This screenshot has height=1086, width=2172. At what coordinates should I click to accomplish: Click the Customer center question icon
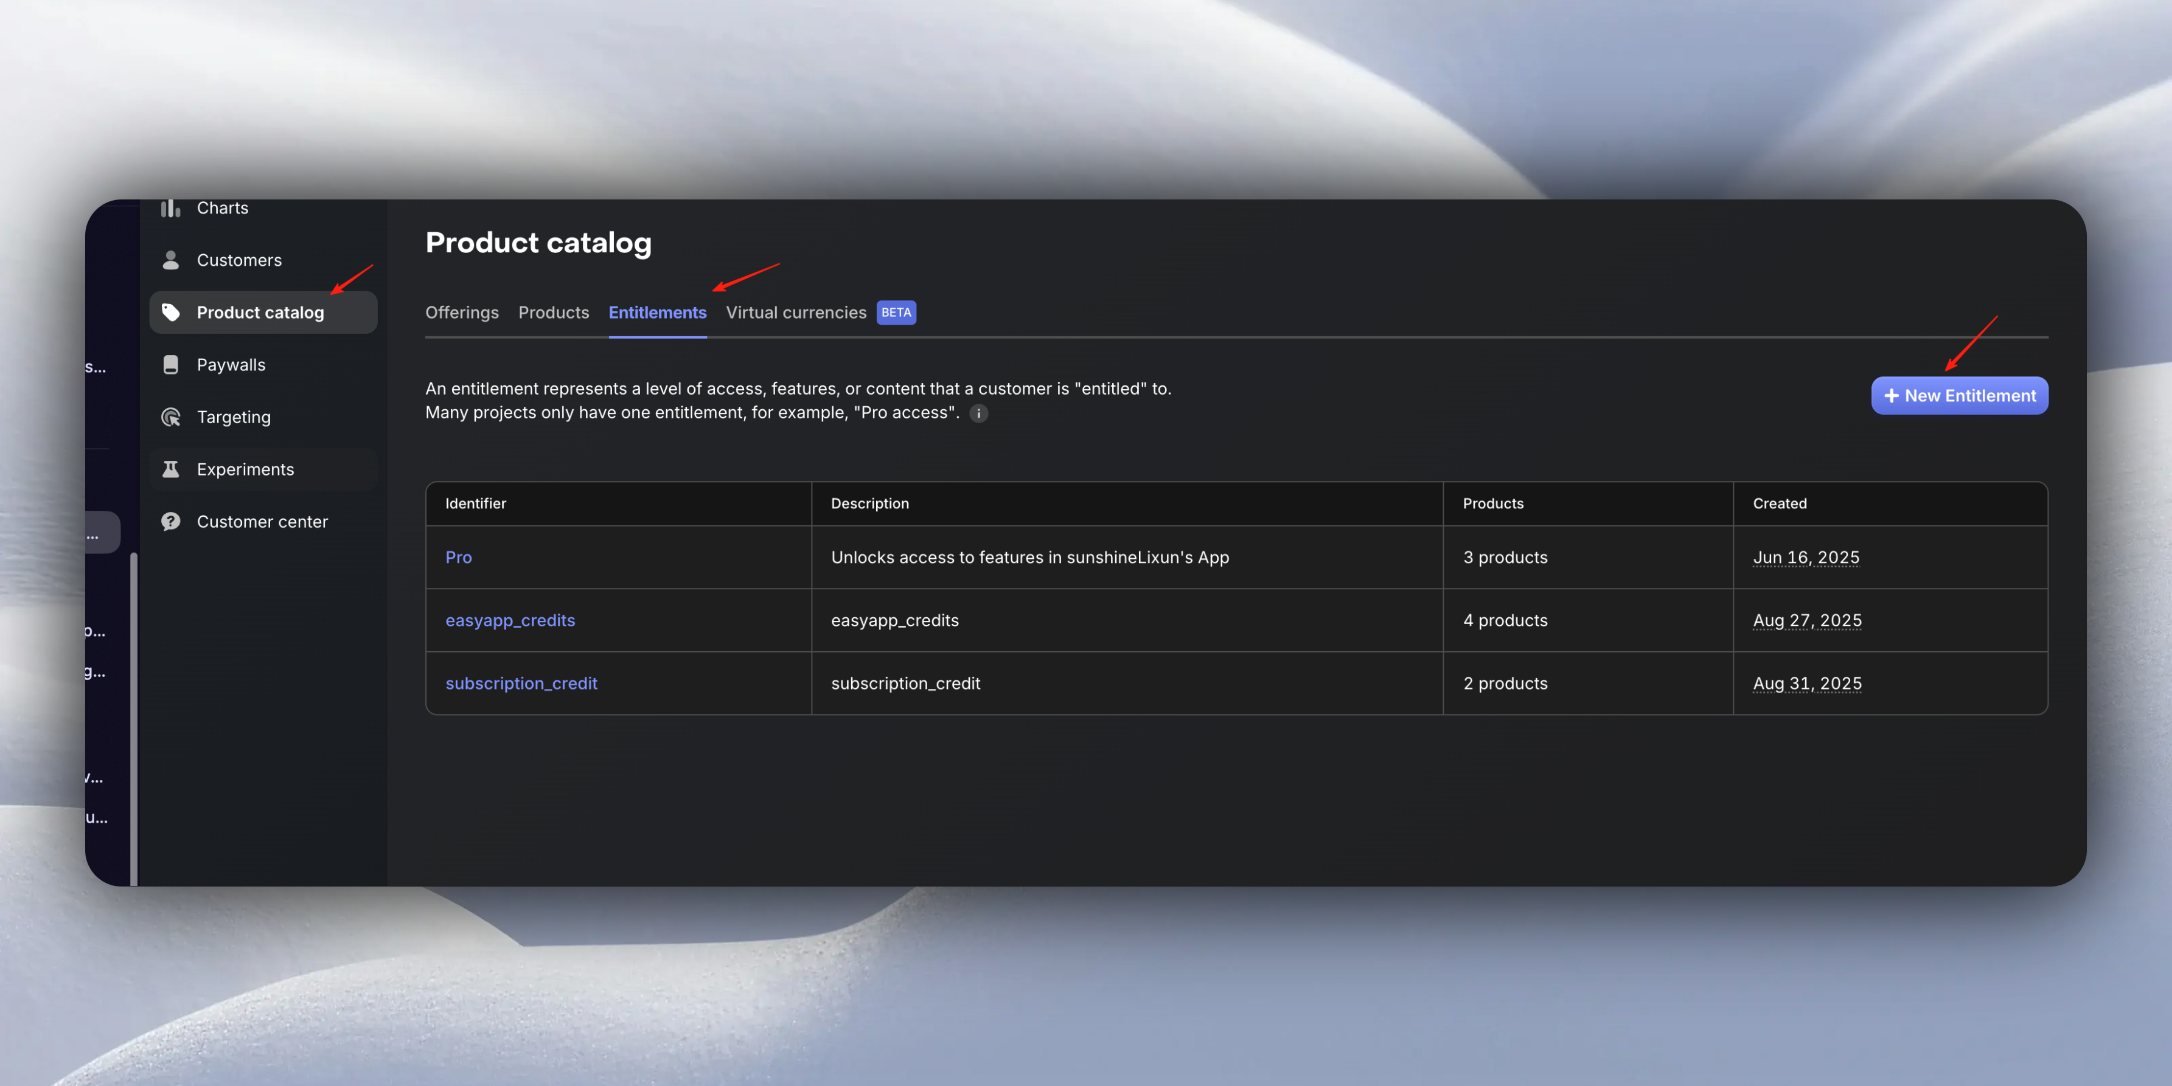[x=170, y=522]
